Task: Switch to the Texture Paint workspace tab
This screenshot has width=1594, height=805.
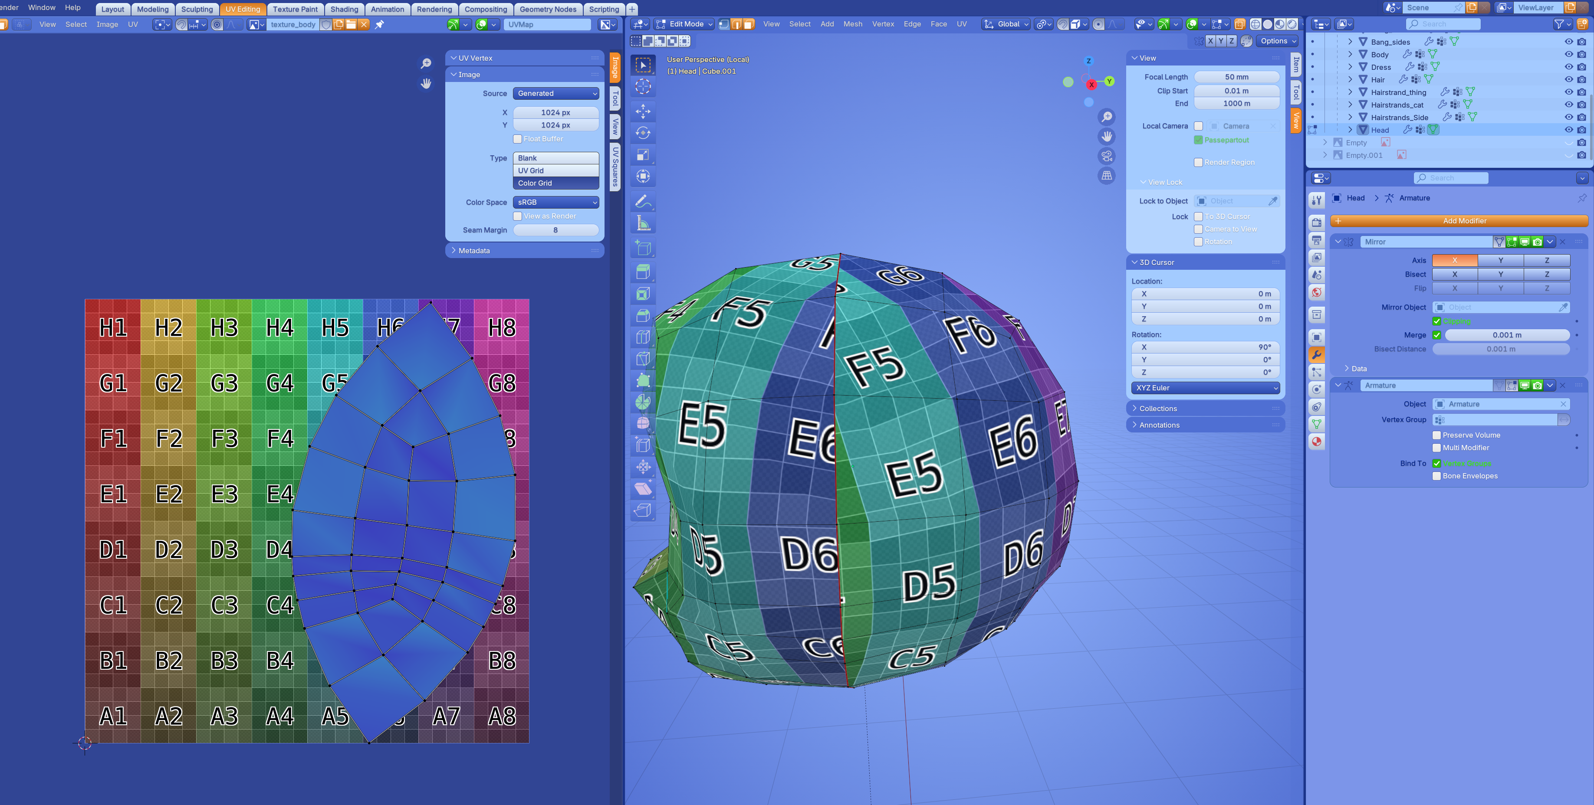Action: click(295, 9)
